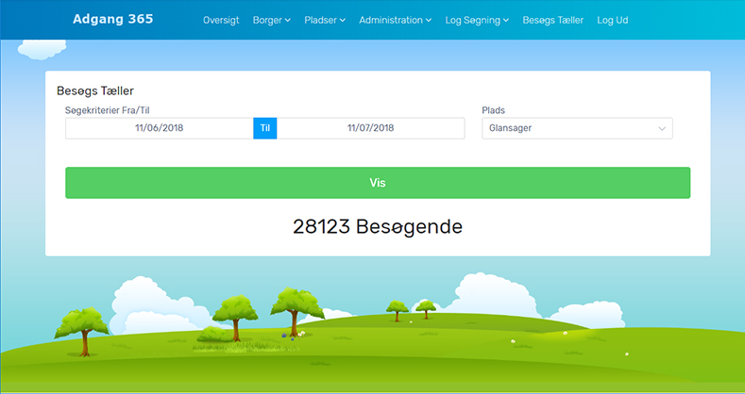Screen dimensions: 745x394
Task: Focus the from-date field showing 11/06/2018
Action: (159, 128)
